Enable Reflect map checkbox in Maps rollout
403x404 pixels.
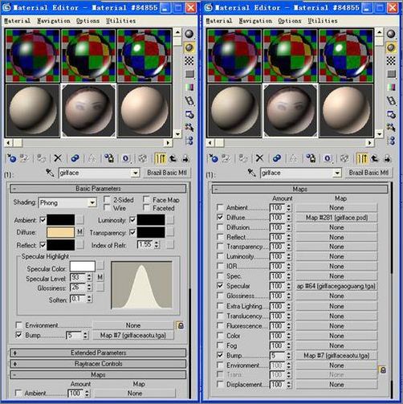(220, 237)
